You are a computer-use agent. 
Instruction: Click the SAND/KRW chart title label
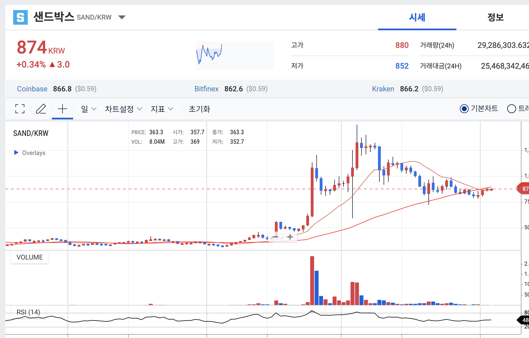31,133
